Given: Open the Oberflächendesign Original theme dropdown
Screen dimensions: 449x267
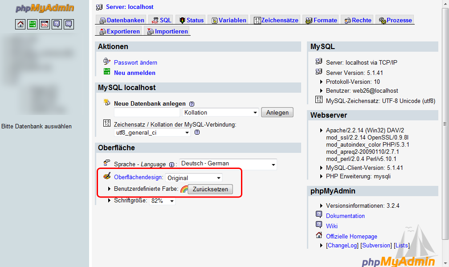Looking at the screenshot, I should tap(194, 178).
